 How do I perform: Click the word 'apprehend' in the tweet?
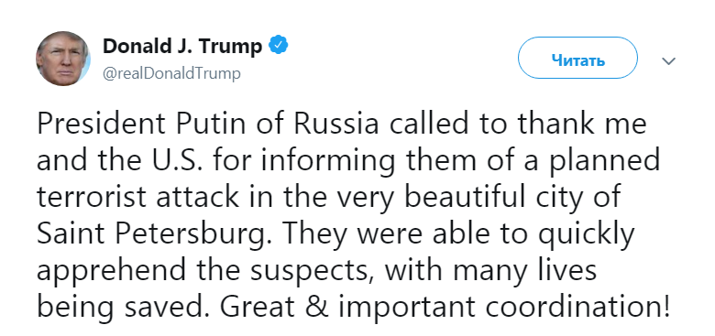coord(112,272)
